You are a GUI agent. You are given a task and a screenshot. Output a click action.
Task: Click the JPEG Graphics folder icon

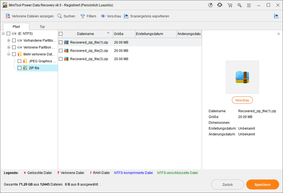click(x=25, y=61)
